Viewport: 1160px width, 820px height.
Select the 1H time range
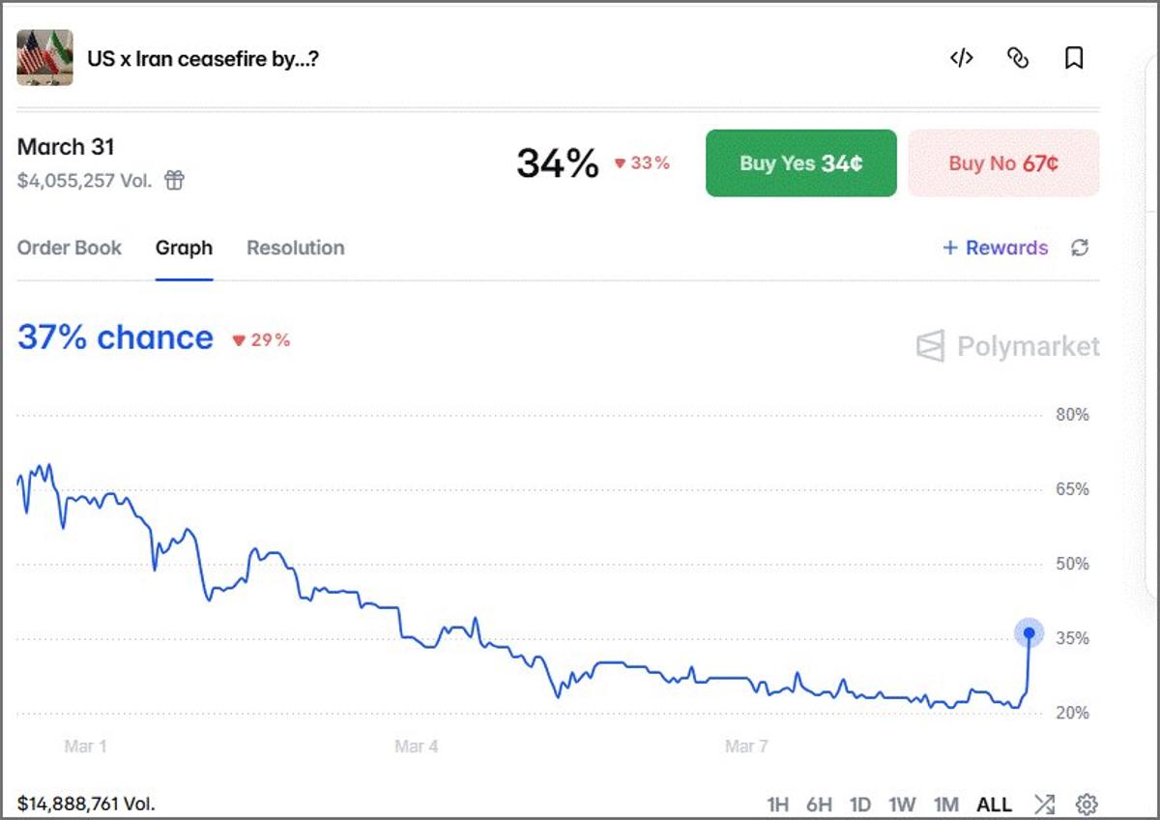click(x=778, y=805)
